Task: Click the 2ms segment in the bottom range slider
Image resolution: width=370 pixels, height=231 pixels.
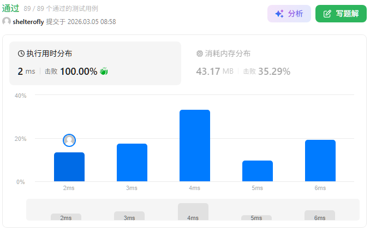Action: point(66,217)
